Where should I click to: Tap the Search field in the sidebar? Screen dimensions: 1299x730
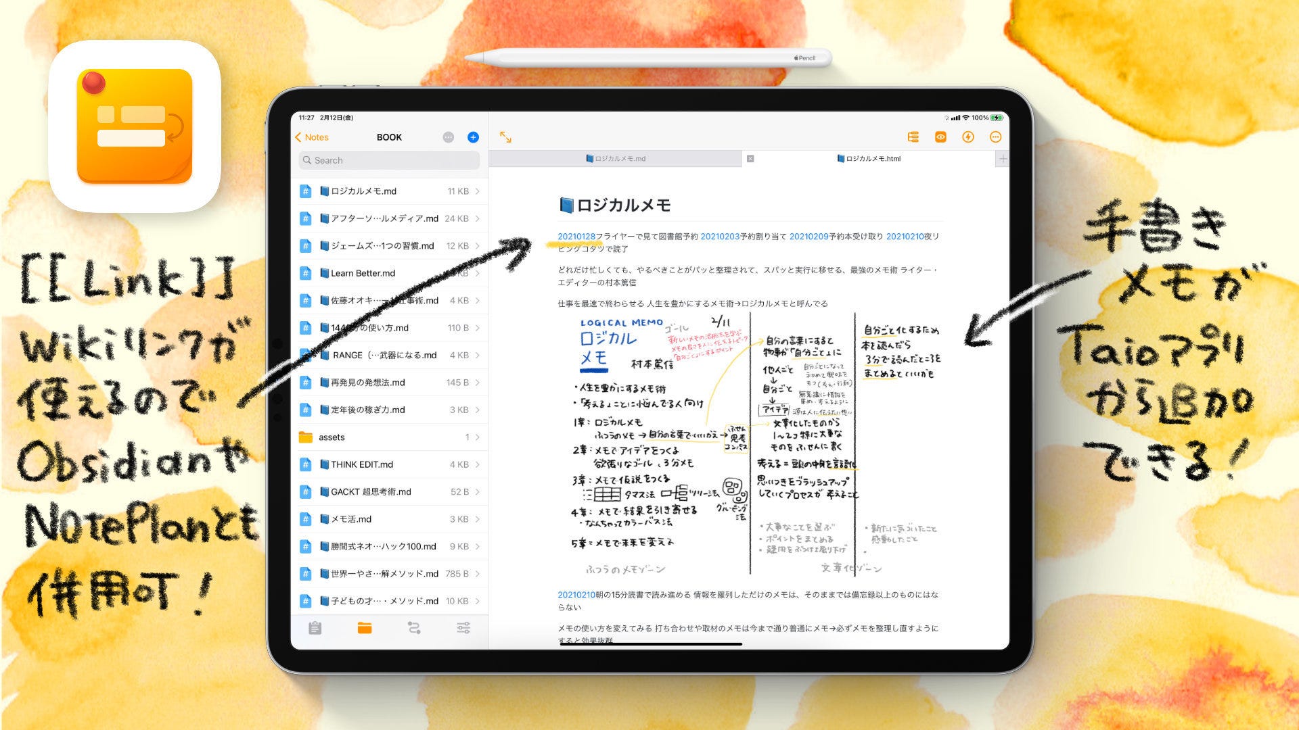(389, 160)
